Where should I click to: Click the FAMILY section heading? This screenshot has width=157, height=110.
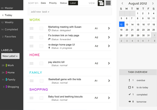click(36, 73)
